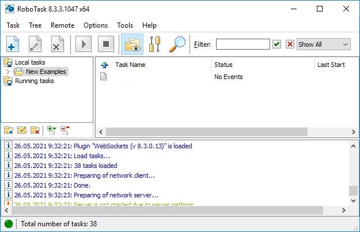Toggle the folder tree view button
360x232 pixels.
click(x=132, y=44)
